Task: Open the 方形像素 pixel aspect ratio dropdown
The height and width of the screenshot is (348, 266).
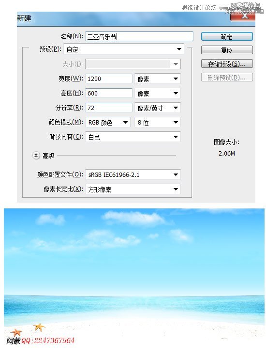Action: 133,189
